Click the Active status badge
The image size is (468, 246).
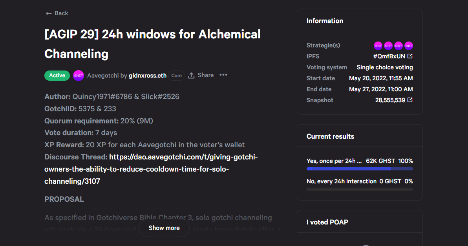[57, 76]
